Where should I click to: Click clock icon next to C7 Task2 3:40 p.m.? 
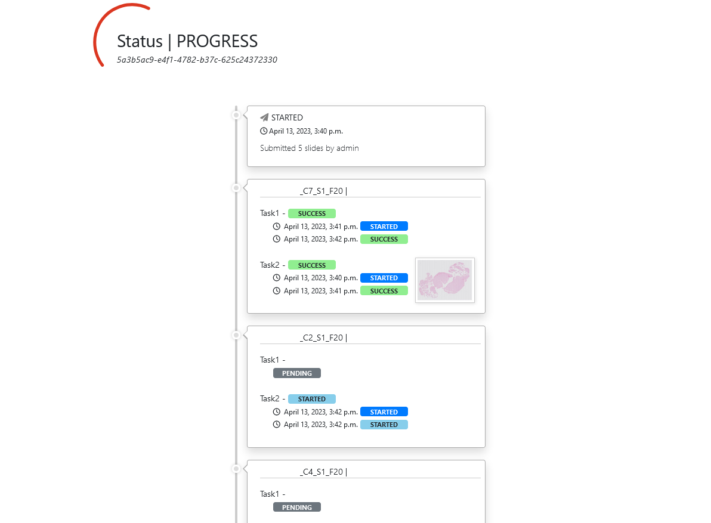coord(276,278)
